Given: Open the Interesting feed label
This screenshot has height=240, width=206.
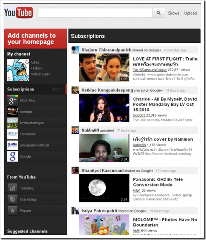Looking at the screenshot, I should point(28,199).
